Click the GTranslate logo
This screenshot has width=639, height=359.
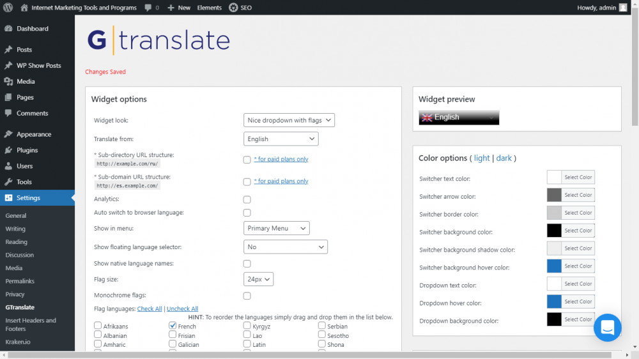pyautogui.click(x=158, y=40)
